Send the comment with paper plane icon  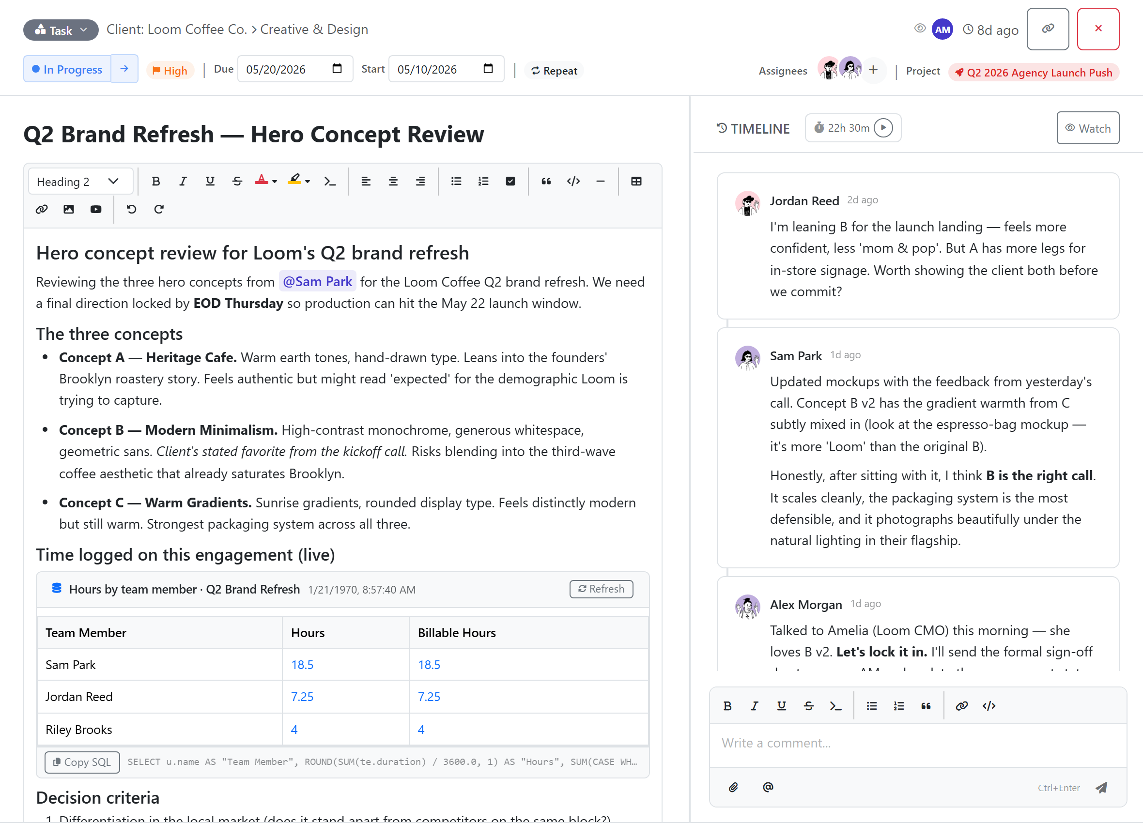1102,787
